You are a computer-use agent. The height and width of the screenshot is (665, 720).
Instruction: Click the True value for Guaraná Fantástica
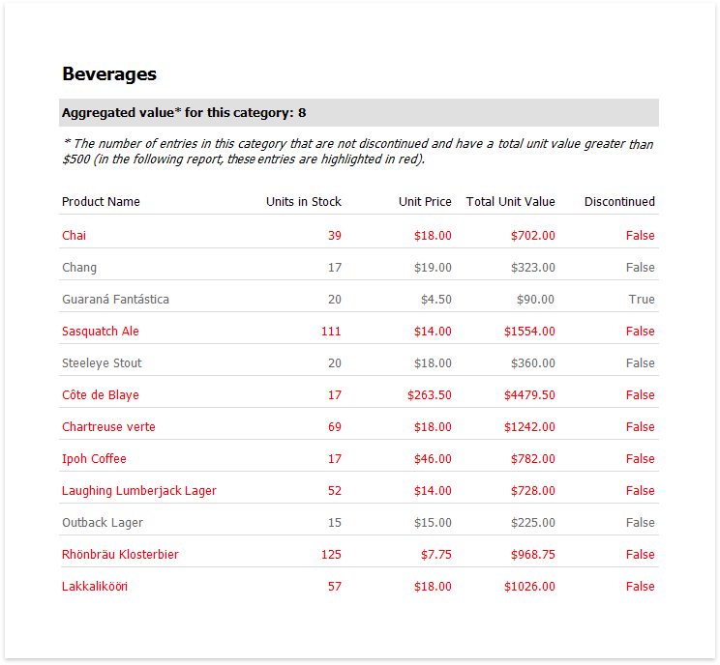point(642,300)
